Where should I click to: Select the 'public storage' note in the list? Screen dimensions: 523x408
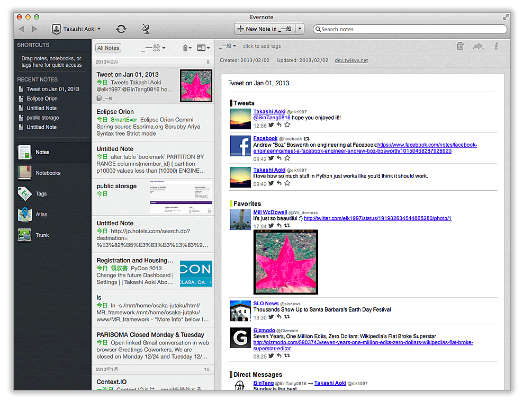coord(153,197)
